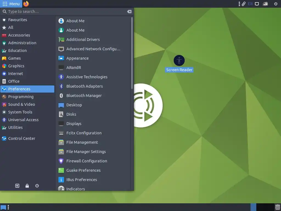This screenshot has height=211, width=281.
Task: Launch the second About Me entry with green icon
Action: pos(93,30)
